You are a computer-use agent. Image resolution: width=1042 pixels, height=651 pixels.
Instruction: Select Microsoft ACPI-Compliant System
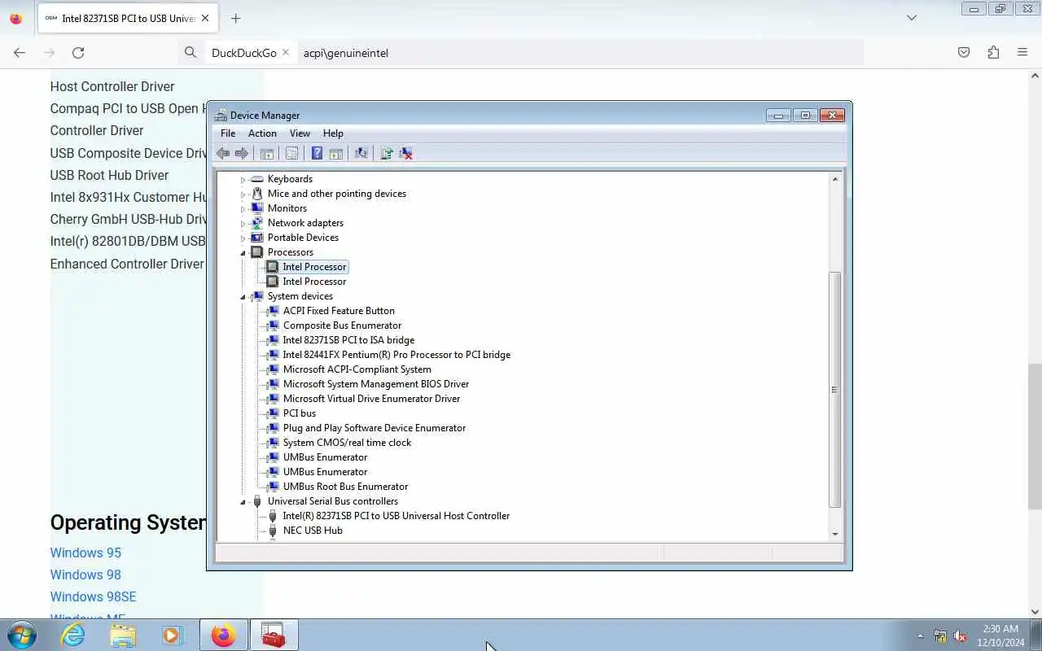pos(357,369)
